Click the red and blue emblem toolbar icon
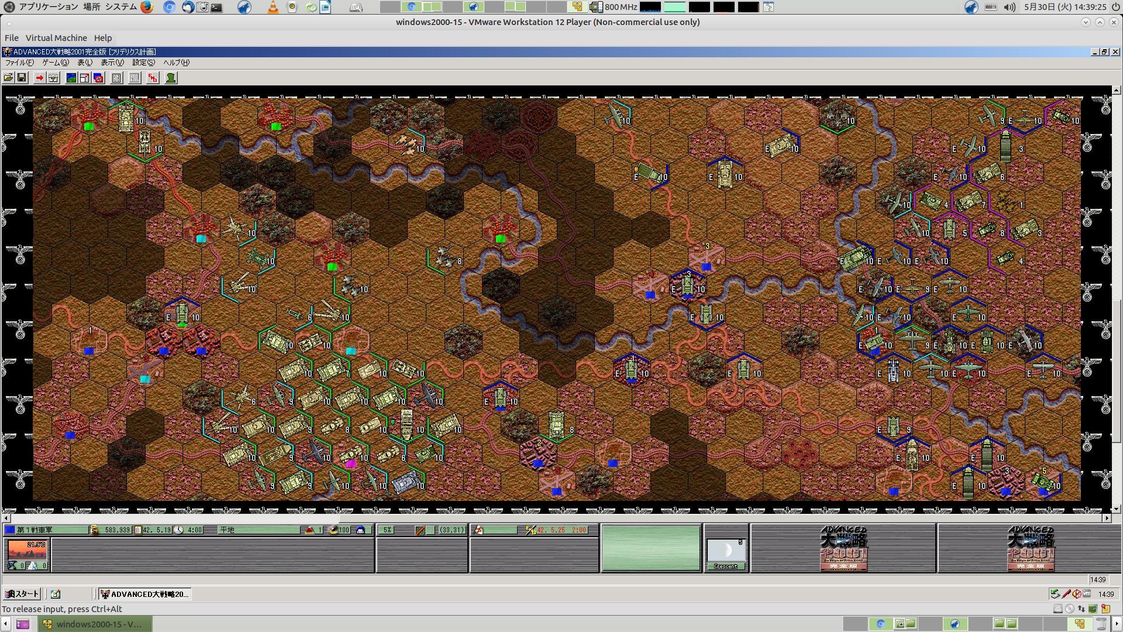Viewport: 1123px width, 632px height. coord(99,78)
